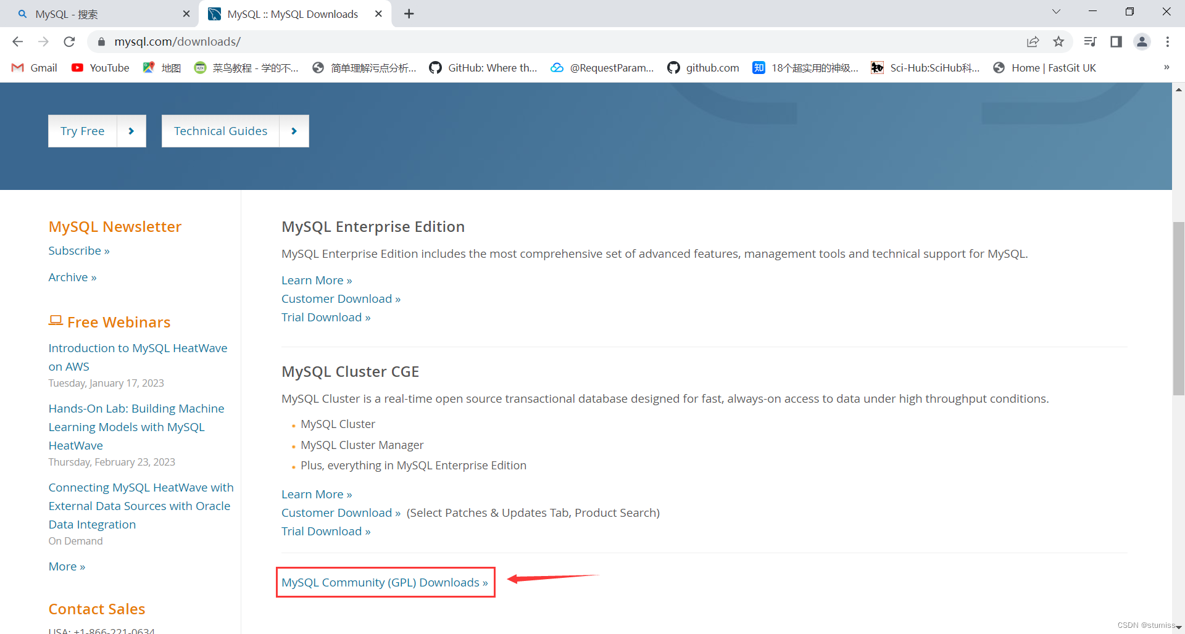This screenshot has height=634, width=1185.
Task: Open the github.com bookmark
Action: click(x=703, y=68)
